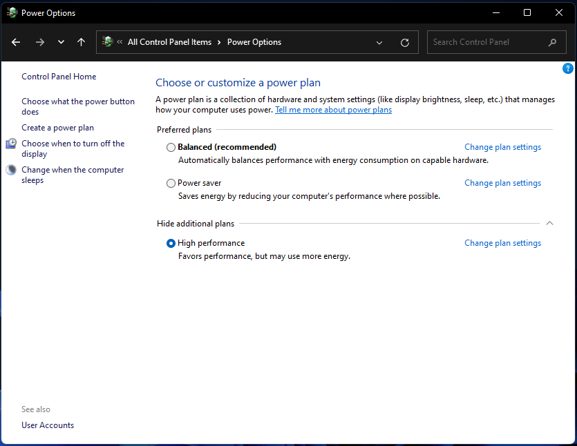
Task: Click the search magnifier icon
Action: pos(552,43)
